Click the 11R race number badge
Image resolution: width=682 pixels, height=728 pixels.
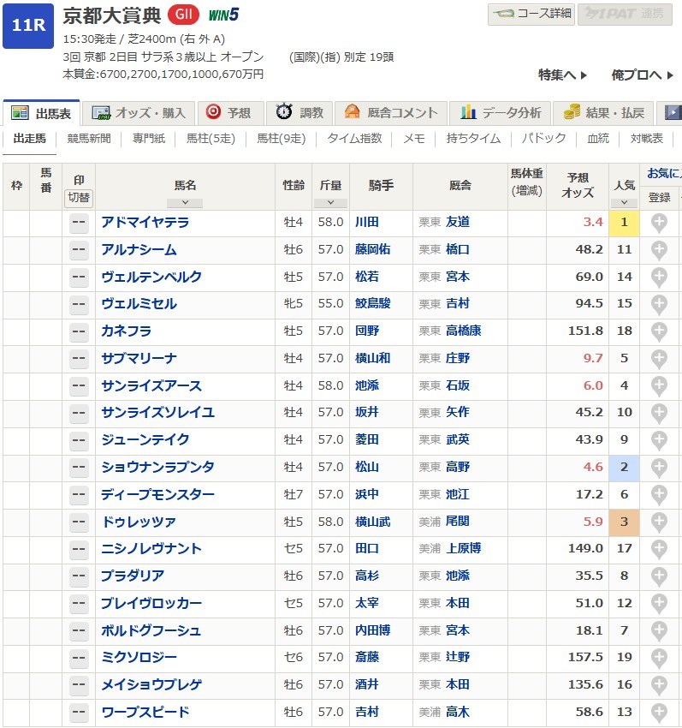[28, 25]
